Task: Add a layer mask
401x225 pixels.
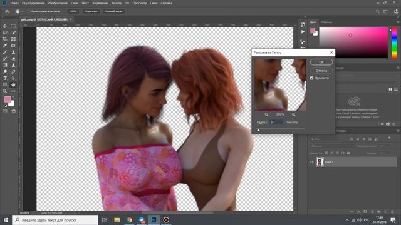Action: coord(365,212)
